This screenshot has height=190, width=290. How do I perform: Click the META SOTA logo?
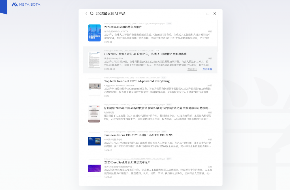point(26,5)
